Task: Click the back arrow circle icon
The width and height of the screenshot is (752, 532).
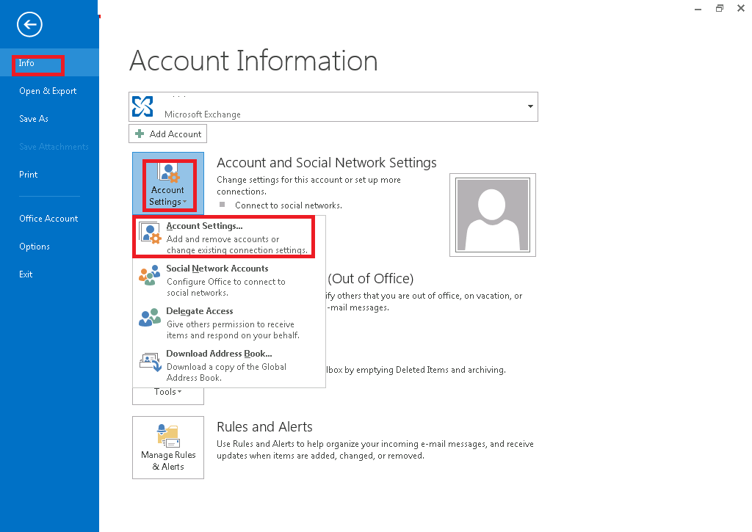Action: pos(29,24)
